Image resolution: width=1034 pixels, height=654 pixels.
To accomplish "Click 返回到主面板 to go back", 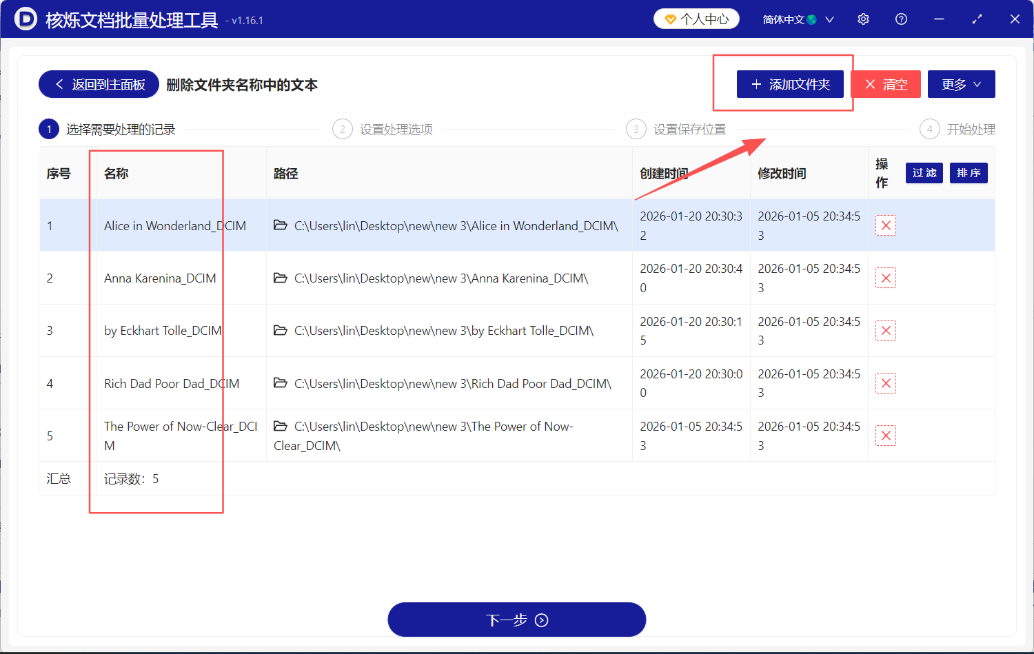I will 99,83.
